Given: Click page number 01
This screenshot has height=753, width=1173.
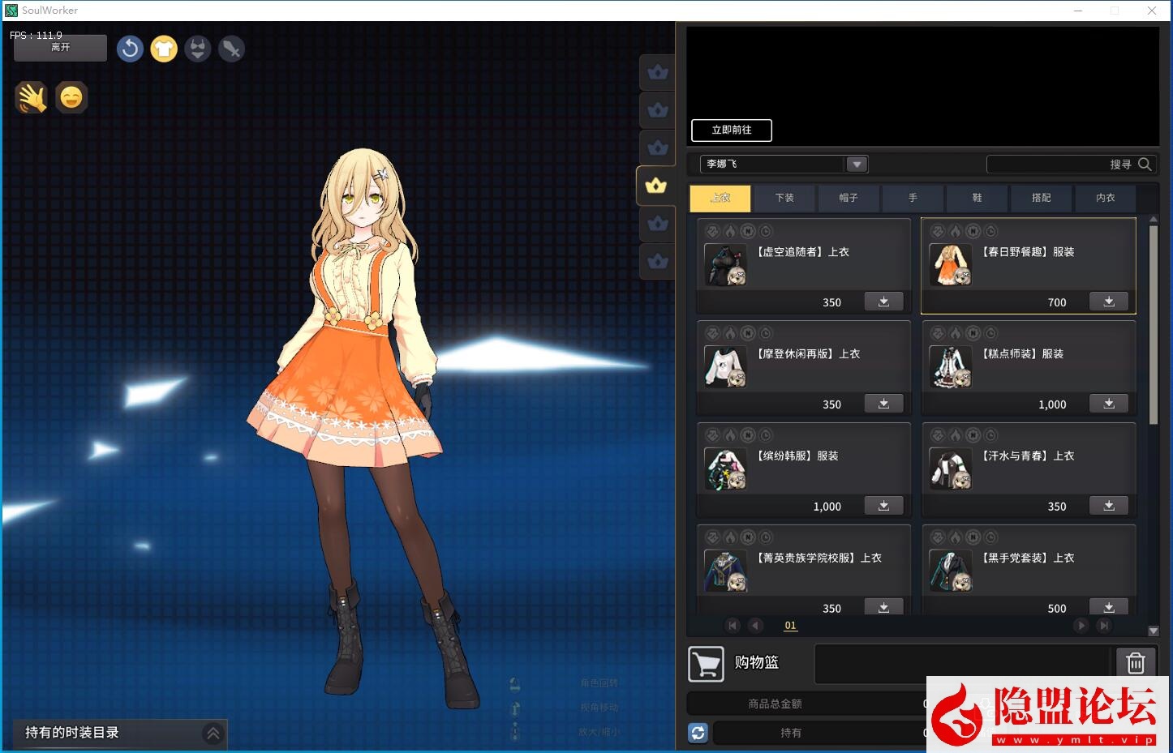Looking at the screenshot, I should (791, 625).
